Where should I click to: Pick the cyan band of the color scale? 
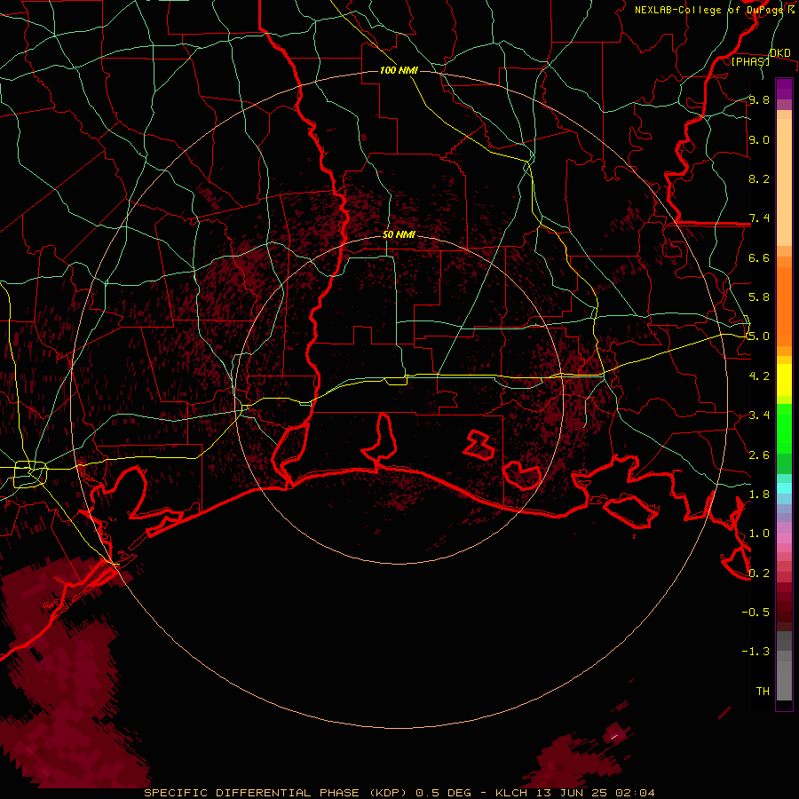click(x=784, y=488)
